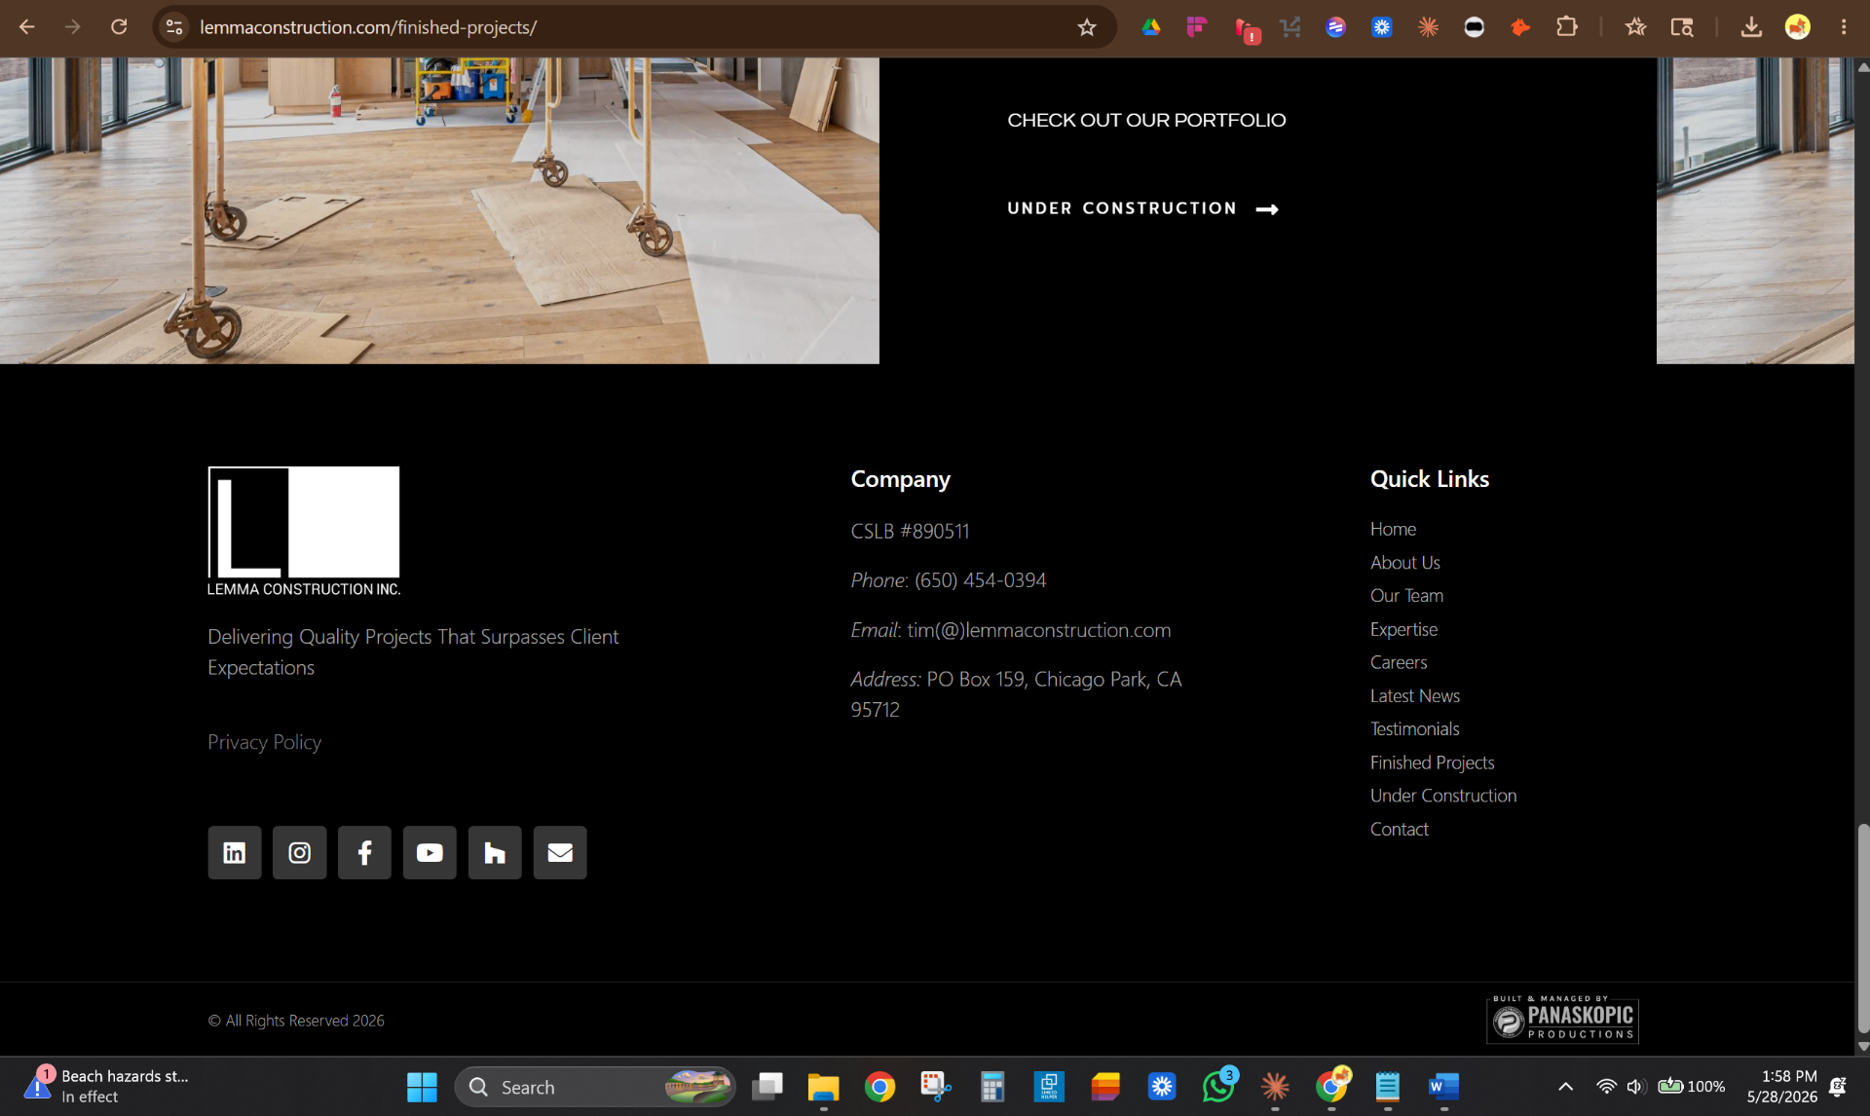This screenshot has width=1870, height=1116.
Task: Select Careers in Quick Links
Action: [x=1399, y=662]
